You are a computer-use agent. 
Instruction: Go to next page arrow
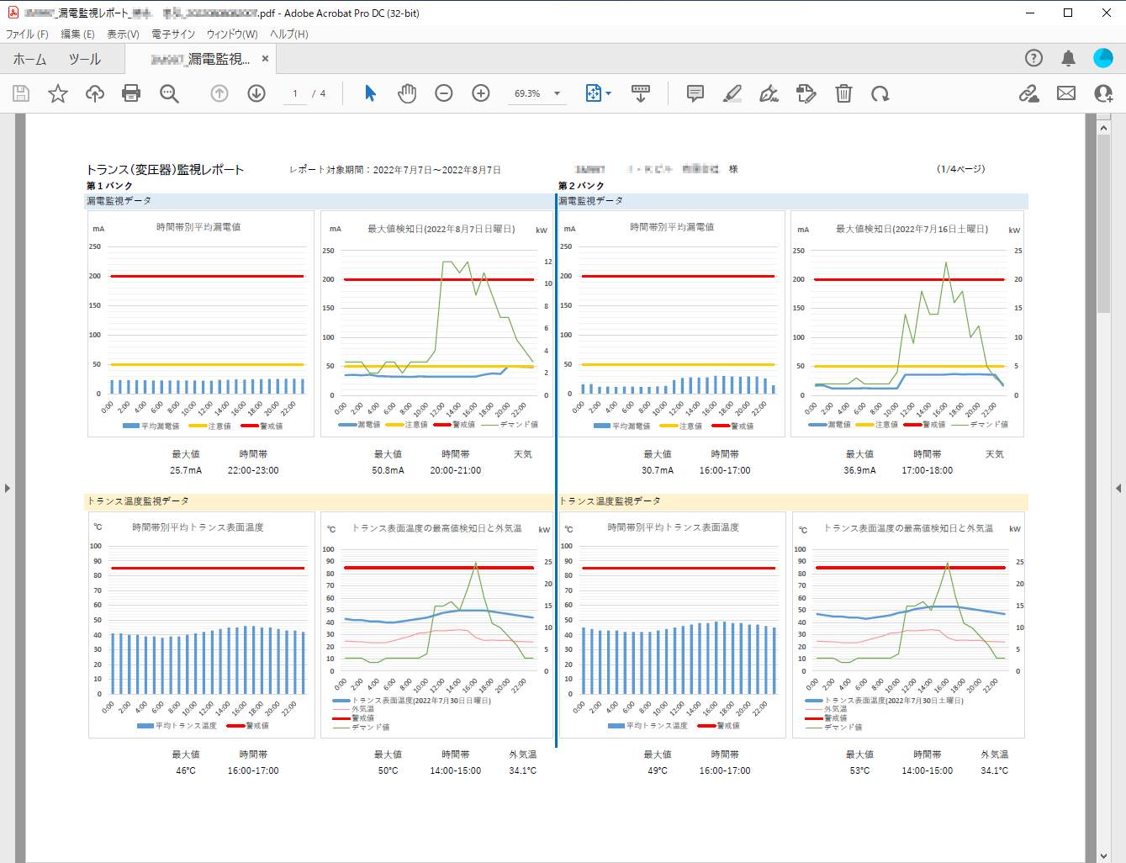[x=256, y=93]
